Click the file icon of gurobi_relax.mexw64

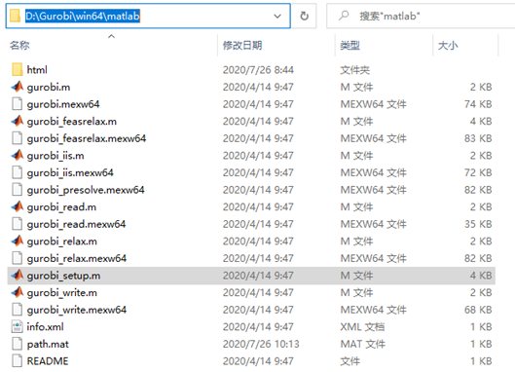[x=18, y=258]
